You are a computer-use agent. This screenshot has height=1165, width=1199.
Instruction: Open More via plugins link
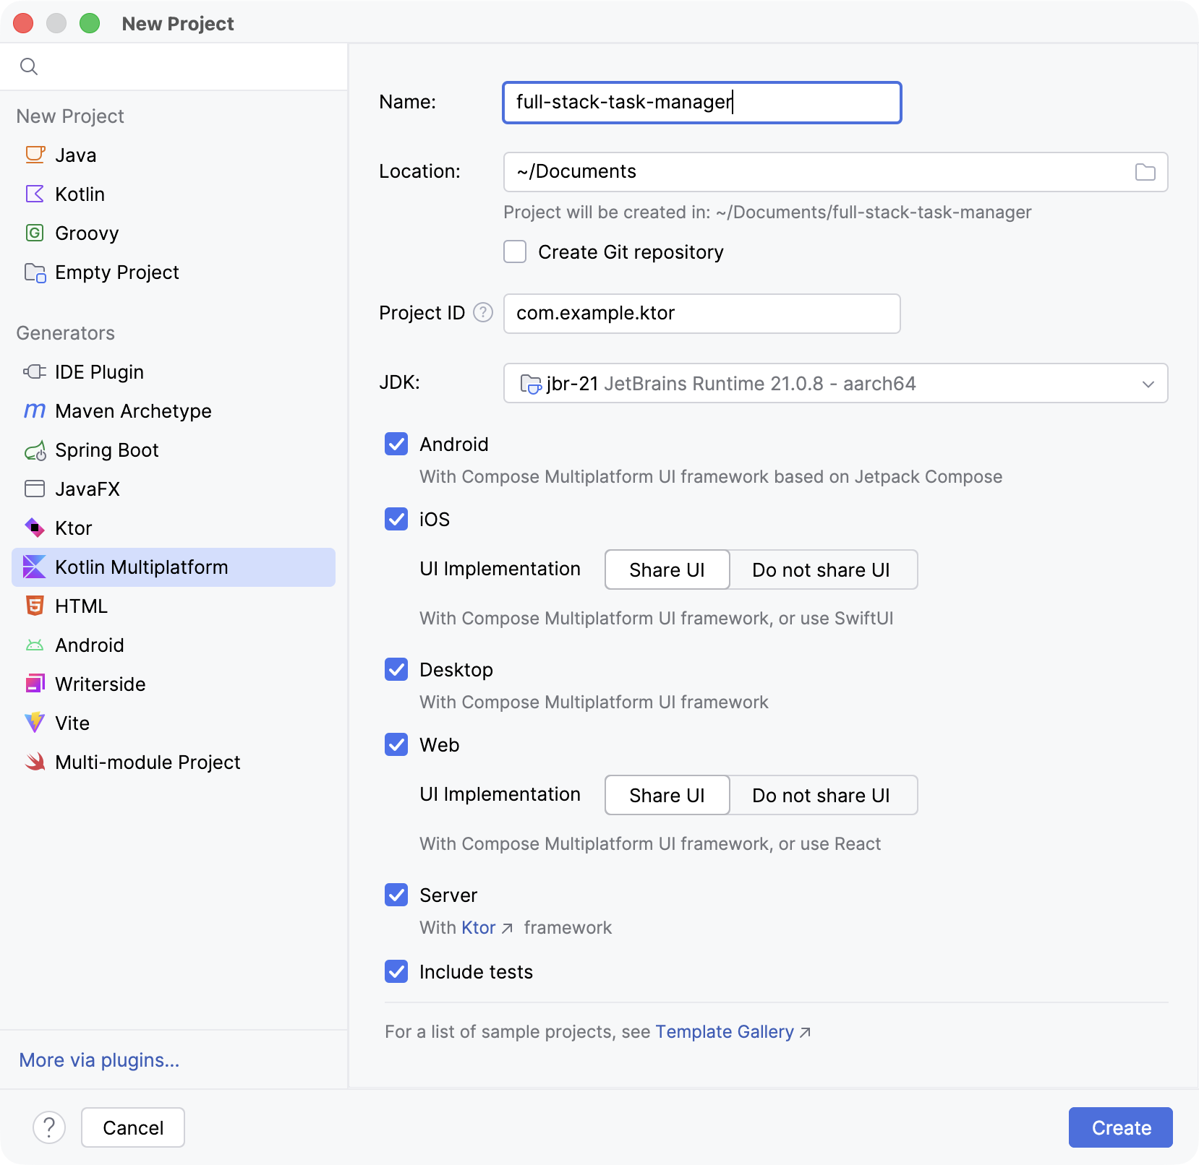(99, 1059)
